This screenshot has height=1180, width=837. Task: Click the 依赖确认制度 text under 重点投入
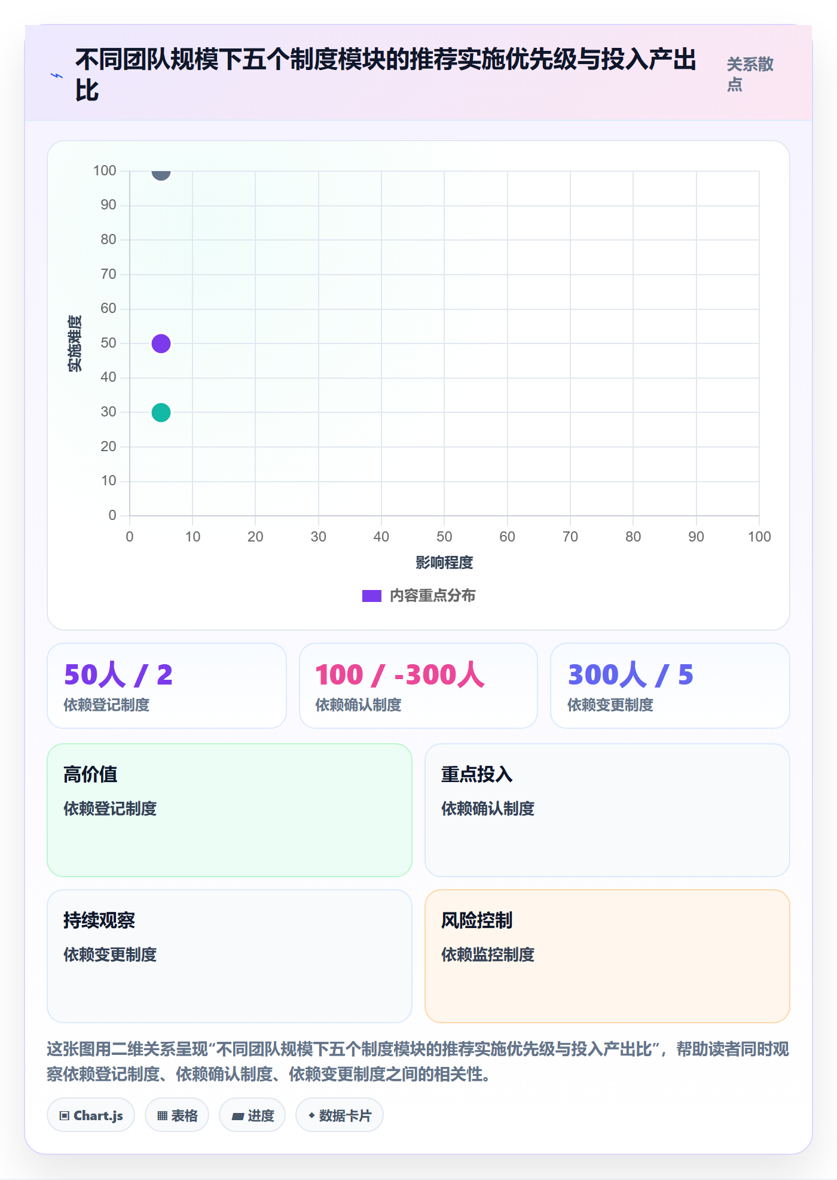(x=488, y=808)
